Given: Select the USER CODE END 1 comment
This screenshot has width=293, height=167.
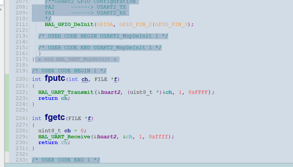Looking at the screenshot, I should pyautogui.click(x=66, y=160).
